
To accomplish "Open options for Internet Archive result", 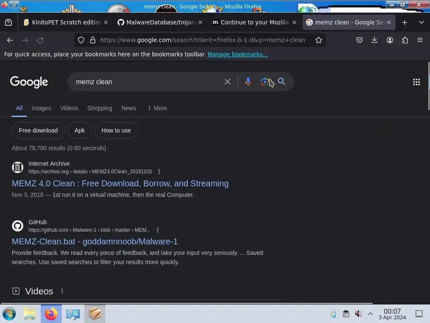I will point(159,172).
